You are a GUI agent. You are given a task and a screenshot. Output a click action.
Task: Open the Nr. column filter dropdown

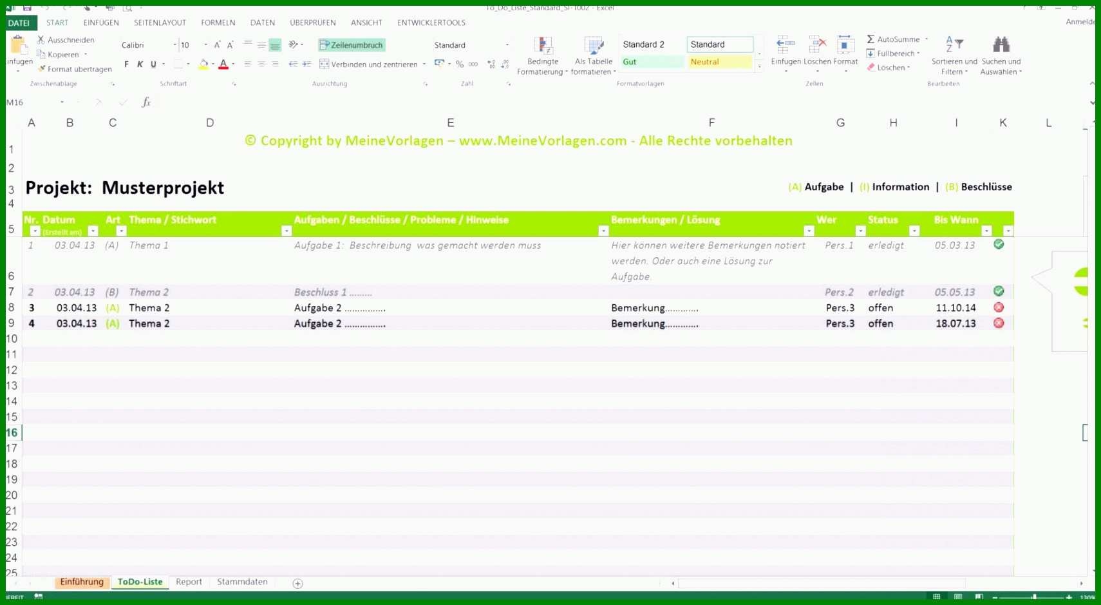(x=35, y=231)
